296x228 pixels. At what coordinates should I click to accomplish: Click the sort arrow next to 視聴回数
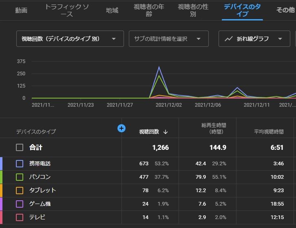coord(166,132)
